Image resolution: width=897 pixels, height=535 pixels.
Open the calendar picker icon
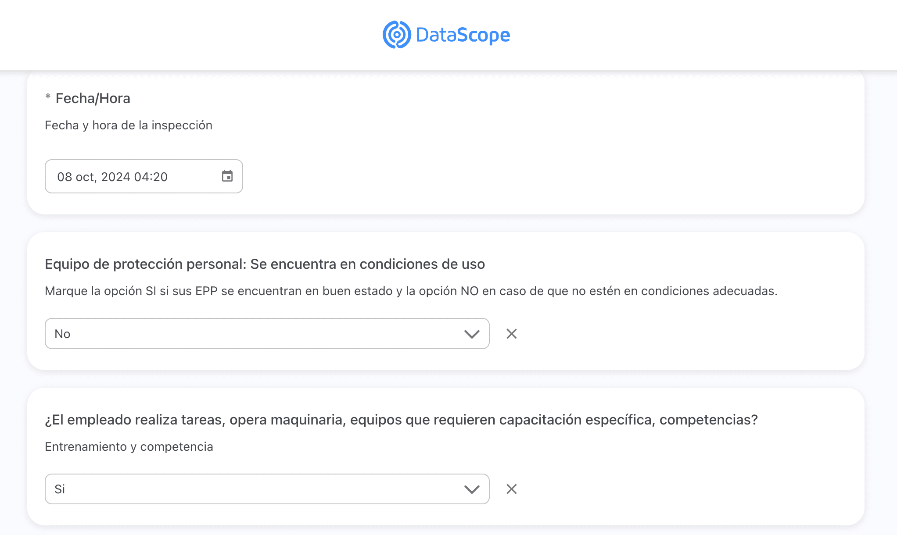(x=227, y=176)
